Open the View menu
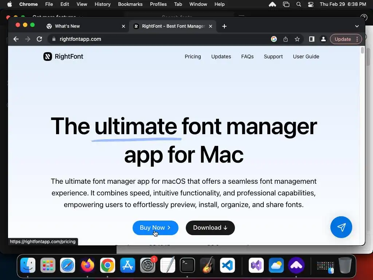The height and width of the screenshot is (280, 373). (82, 4)
